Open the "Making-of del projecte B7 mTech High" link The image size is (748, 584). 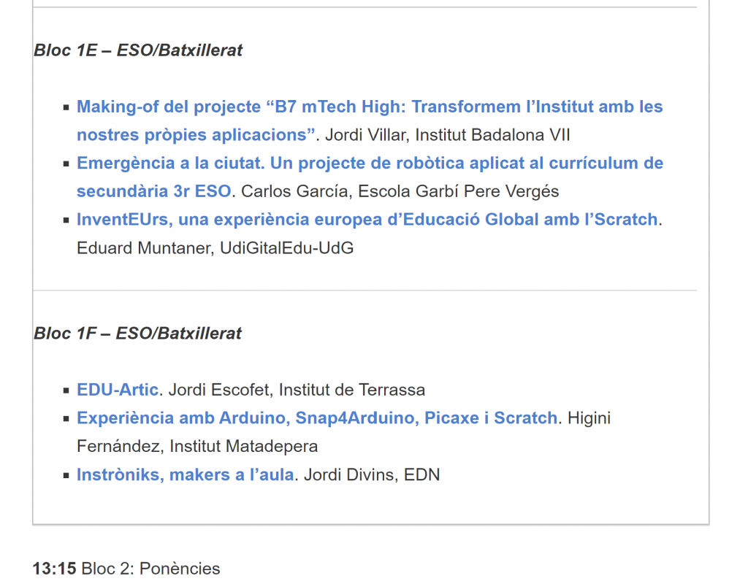tap(369, 107)
